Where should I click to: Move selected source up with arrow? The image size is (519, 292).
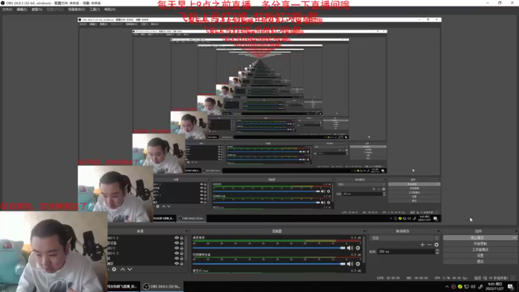(x=123, y=269)
